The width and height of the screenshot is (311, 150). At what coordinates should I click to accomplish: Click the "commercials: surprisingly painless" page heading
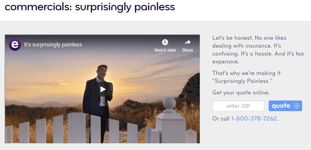pyautogui.click(x=90, y=6)
